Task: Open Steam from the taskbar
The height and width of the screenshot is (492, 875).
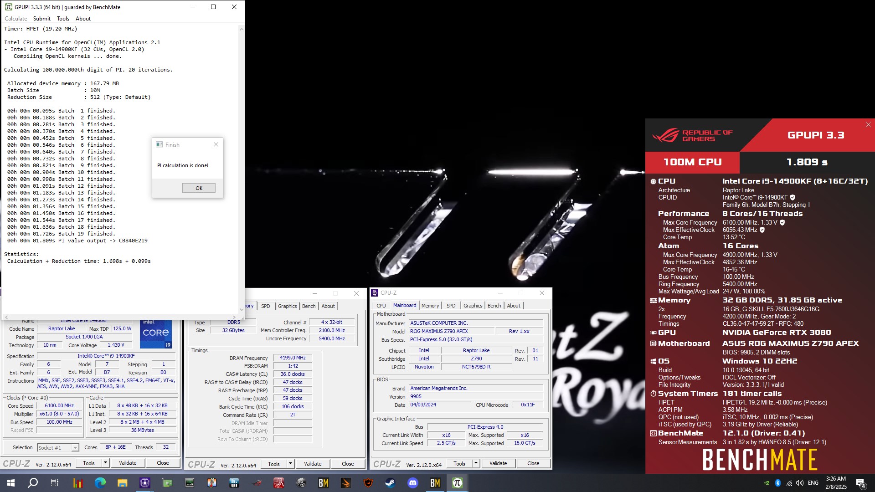Action: pos(390,483)
